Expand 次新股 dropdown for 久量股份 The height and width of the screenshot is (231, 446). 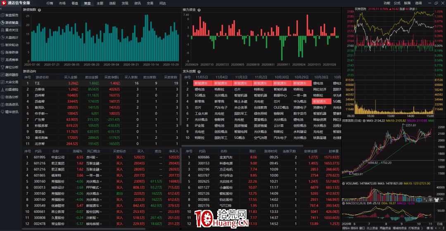97,218
